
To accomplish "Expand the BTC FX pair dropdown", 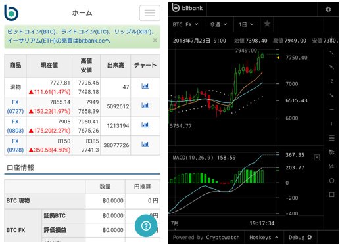I will (x=185, y=24).
